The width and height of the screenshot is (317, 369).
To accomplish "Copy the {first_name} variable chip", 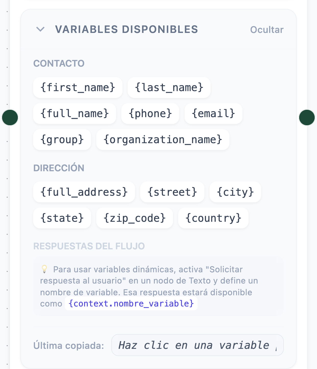I will 78,88.
